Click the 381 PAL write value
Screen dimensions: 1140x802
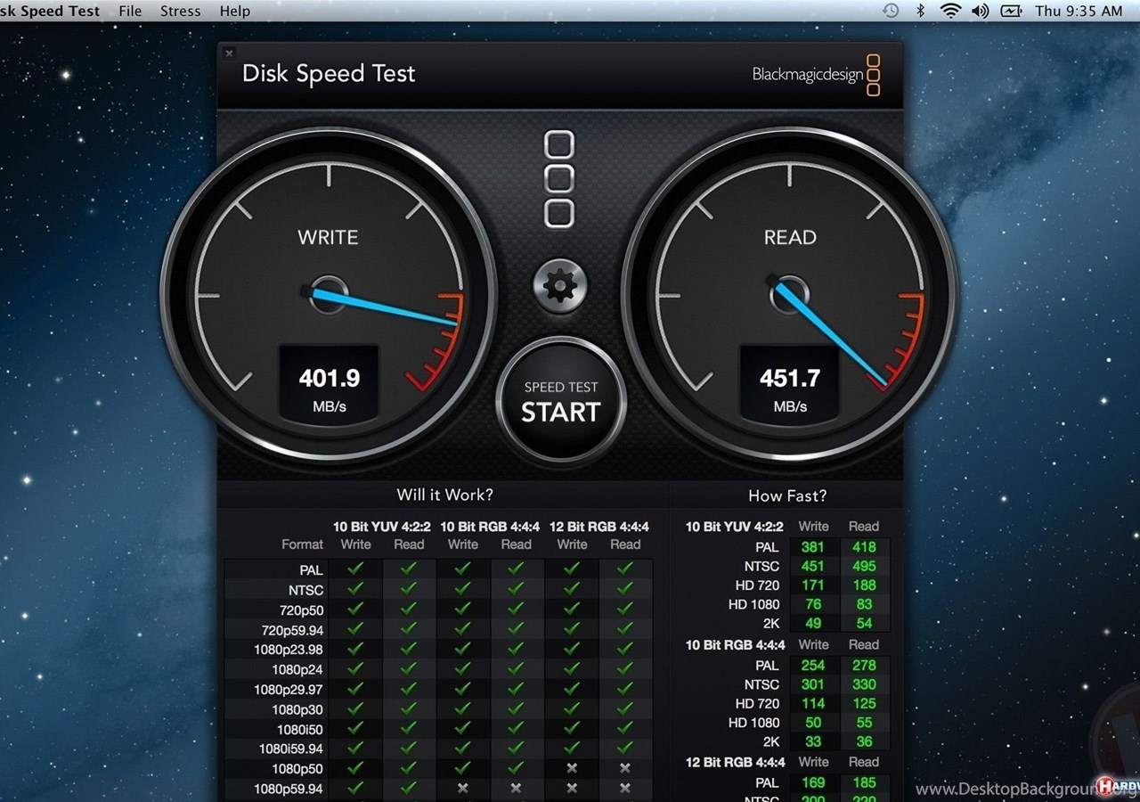[813, 547]
